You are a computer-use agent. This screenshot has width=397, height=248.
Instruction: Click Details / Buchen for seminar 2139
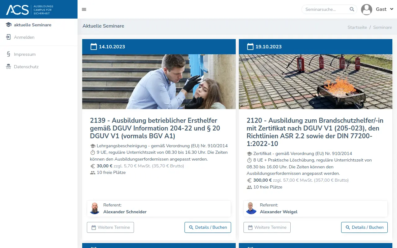[208, 227]
